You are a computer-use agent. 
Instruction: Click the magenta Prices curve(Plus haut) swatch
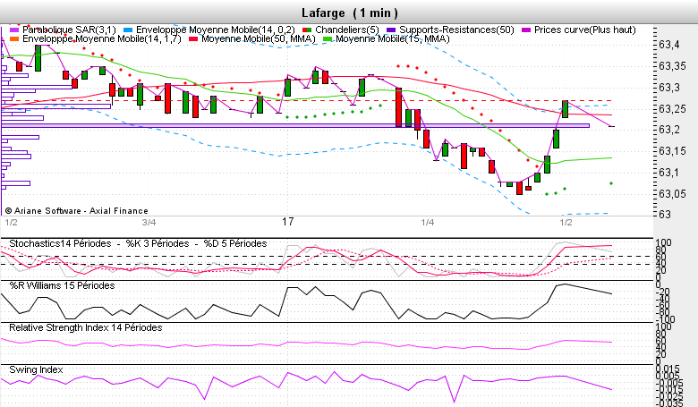click(x=526, y=30)
